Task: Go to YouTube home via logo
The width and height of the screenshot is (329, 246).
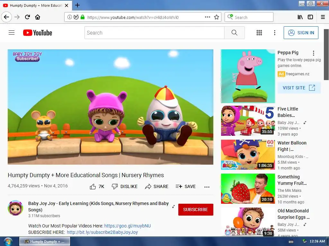Action: pyautogui.click(x=38, y=33)
